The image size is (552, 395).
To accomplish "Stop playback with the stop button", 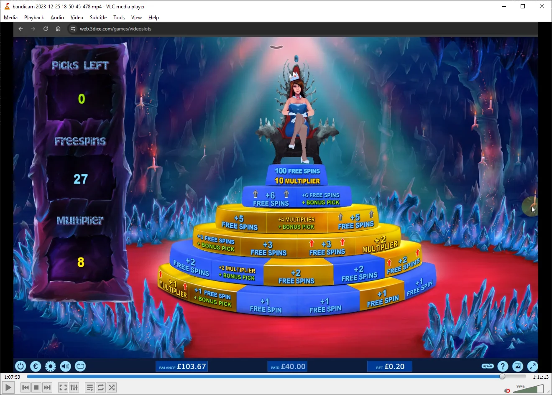I will pos(36,387).
